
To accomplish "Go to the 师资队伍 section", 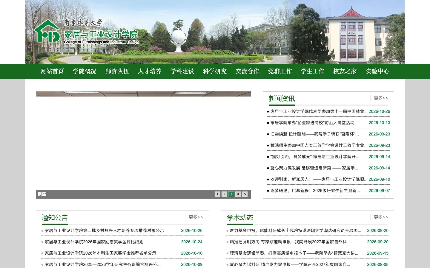I will click(117, 71).
